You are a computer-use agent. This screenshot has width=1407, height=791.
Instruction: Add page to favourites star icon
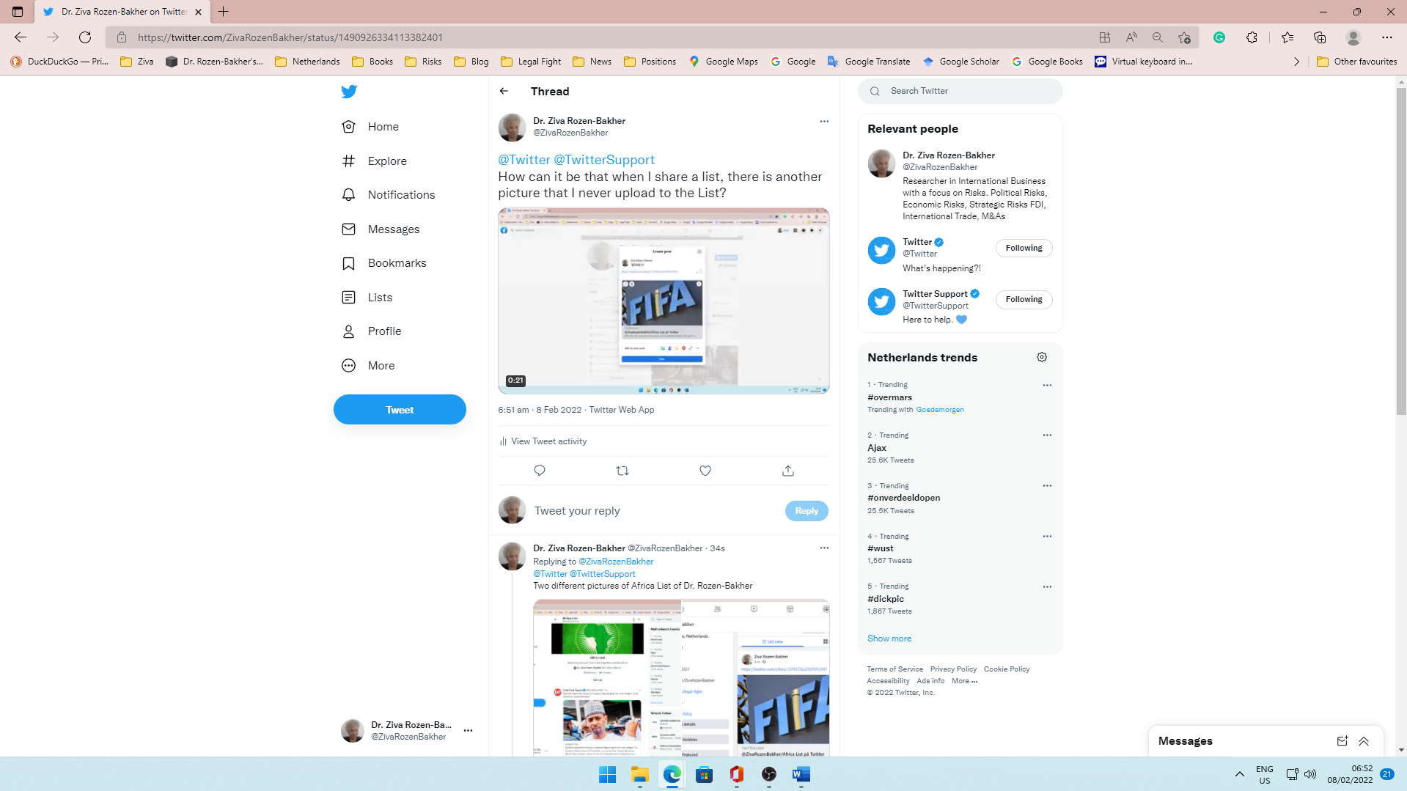click(1184, 37)
